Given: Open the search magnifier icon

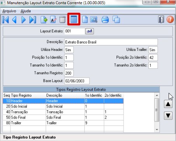Looking at the screenshot, I should [x=94, y=20].
